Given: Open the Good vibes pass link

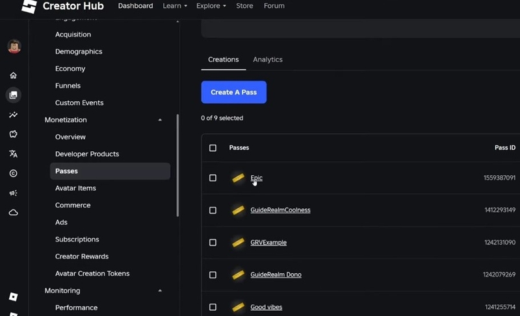Looking at the screenshot, I should click(x=266, y=307).
